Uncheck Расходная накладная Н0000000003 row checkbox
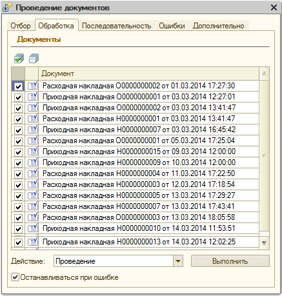The image size is (282, 296). (18, 185)
